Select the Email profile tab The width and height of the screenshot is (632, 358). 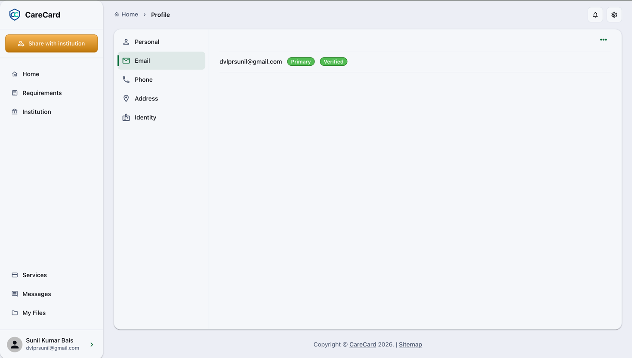click(x=161, y=61)
